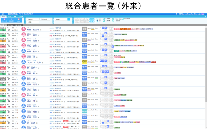Click the NEO logo in the title bar

coord(3,14)
